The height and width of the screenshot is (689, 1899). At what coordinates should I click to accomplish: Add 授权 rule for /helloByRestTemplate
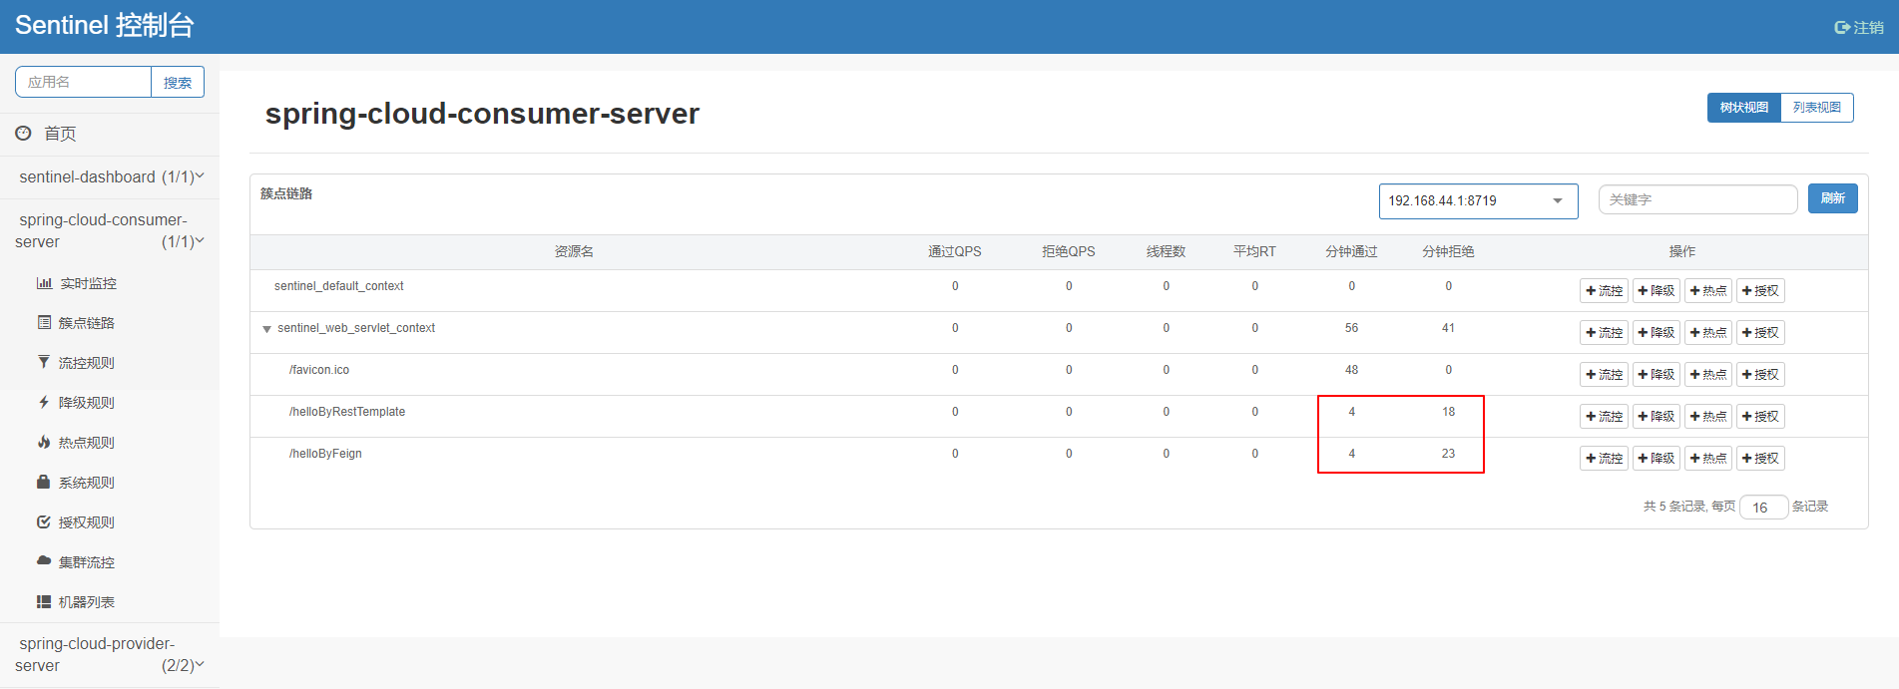pos(1760,417)
